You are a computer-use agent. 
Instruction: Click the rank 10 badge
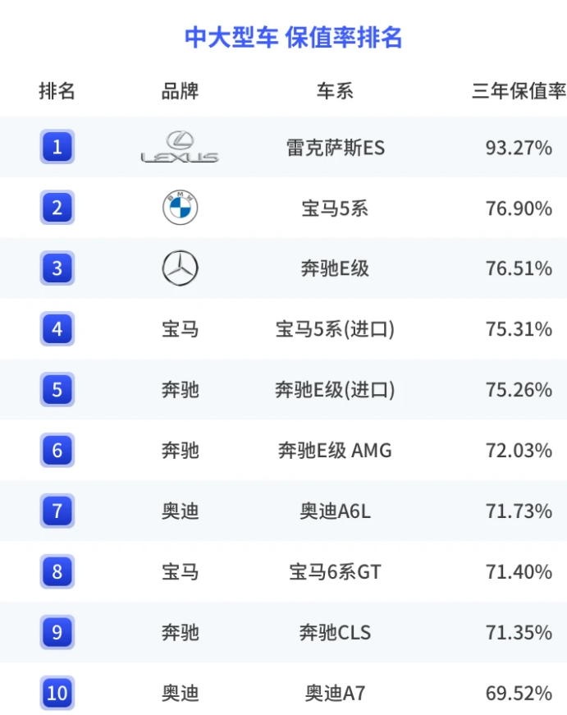[57, 693]
